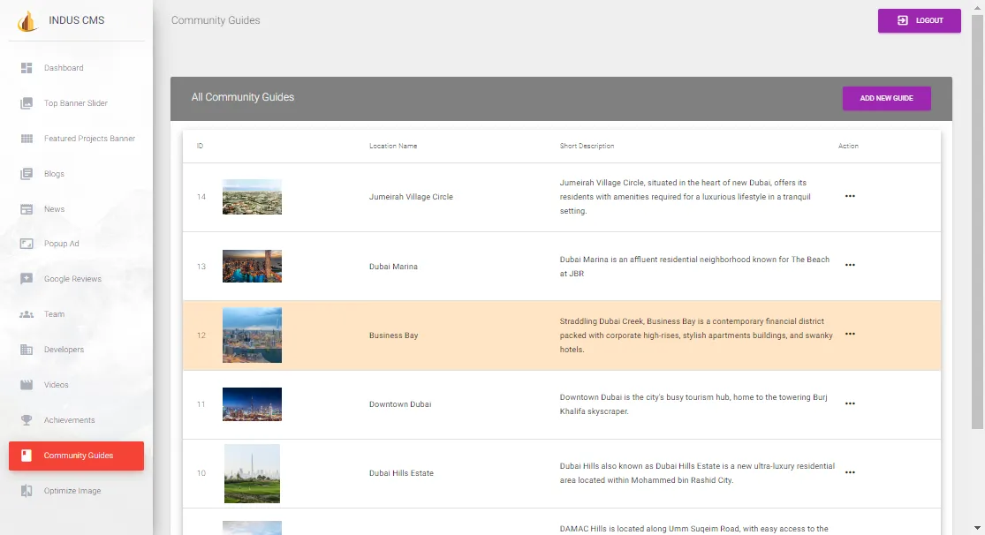This screenshot has width=985, height=535.
Task: Click the Short Description column header
Action: 587,146
